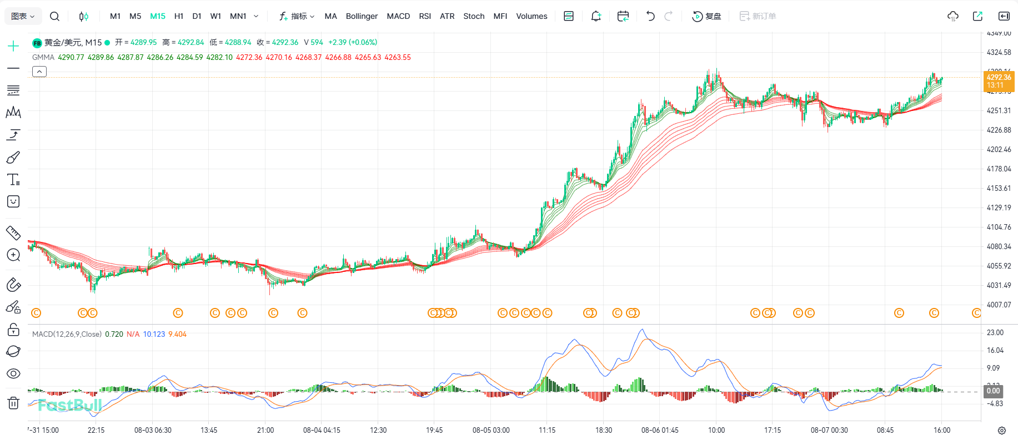Add the Bollinger indicator
This screenshot has width=1018, height=435.
tap(362, 16)
